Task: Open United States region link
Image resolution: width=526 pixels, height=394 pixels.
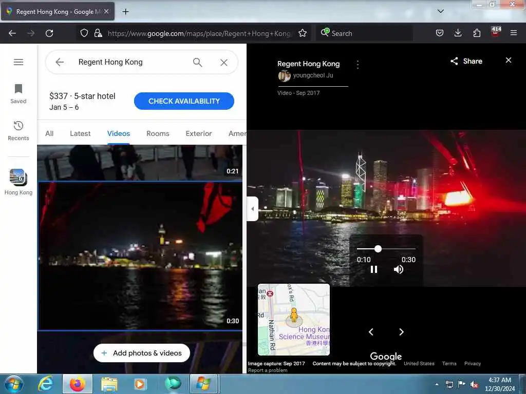Action: [x=419, y=364]
